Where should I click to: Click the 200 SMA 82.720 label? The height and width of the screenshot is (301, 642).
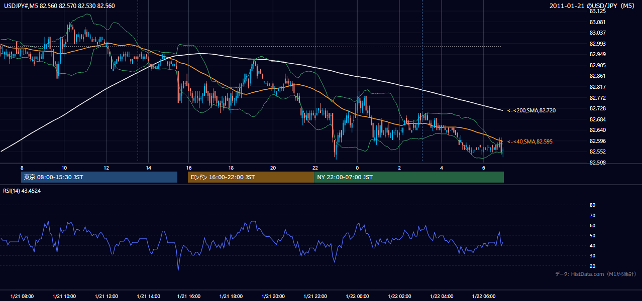point(531,110)
